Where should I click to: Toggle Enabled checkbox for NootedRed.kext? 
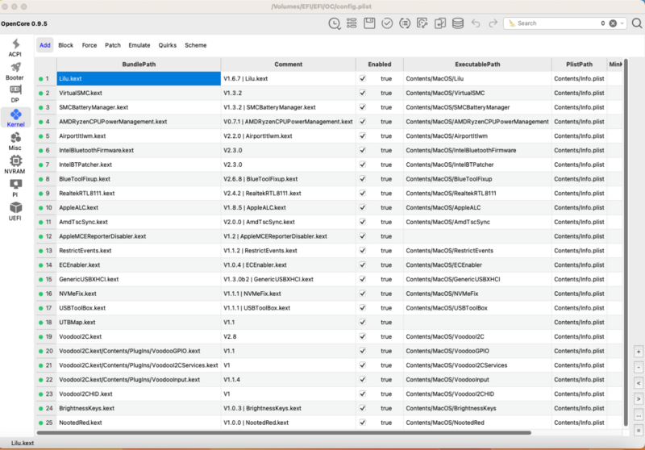pyautogui.click(x=362, y=423)
